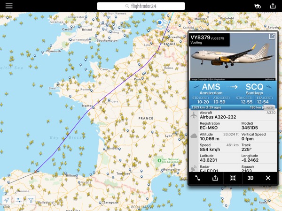The image size is (282, 211).
Task: Open the filter funnel tool
Action: 31,200
